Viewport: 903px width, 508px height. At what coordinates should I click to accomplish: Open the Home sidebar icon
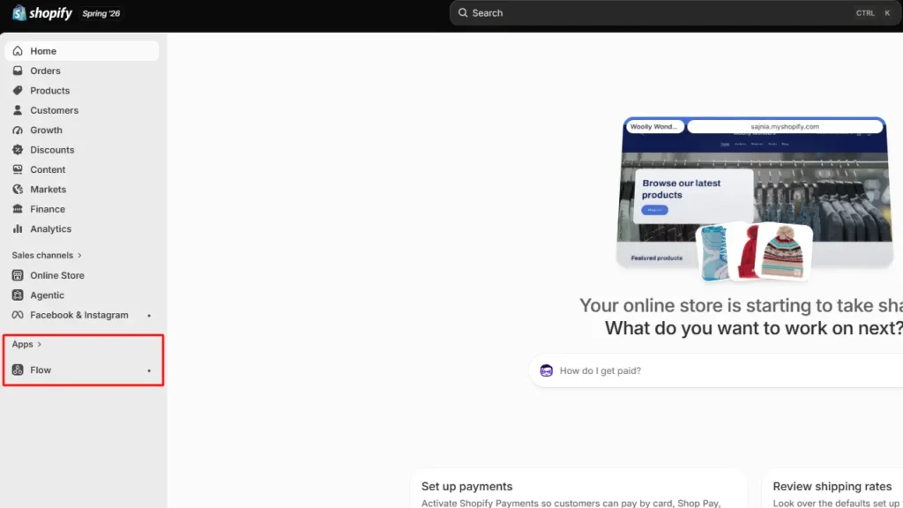(x=18, y=50)
